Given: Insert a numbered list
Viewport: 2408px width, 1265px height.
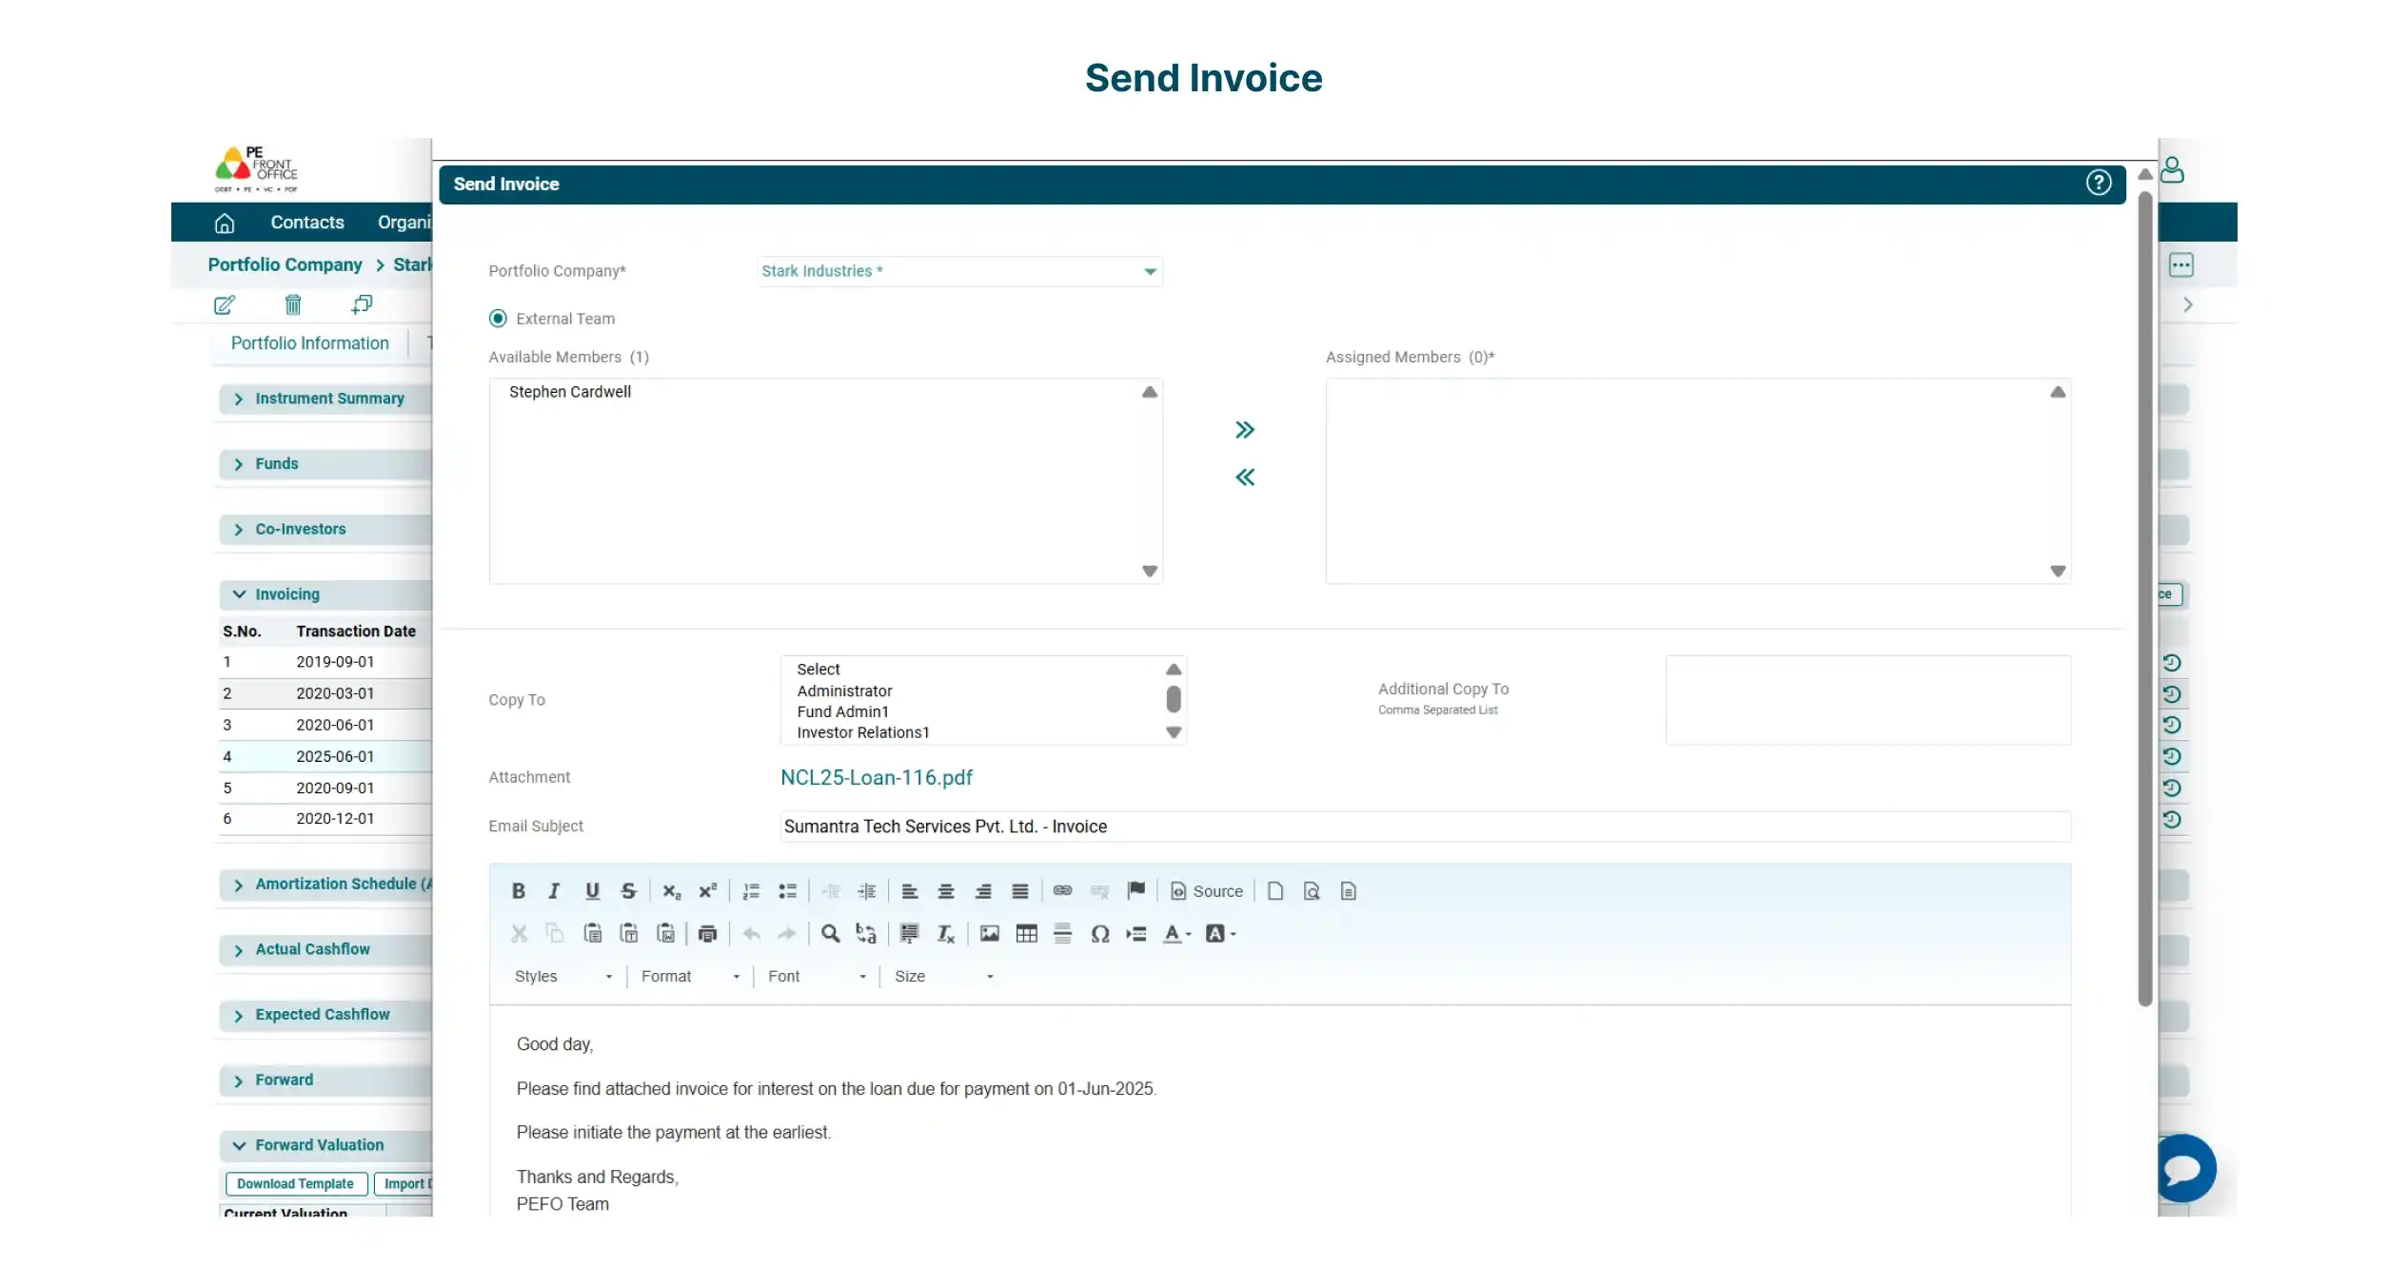Looking at the screenshot, I should click(x=751, y=891).
